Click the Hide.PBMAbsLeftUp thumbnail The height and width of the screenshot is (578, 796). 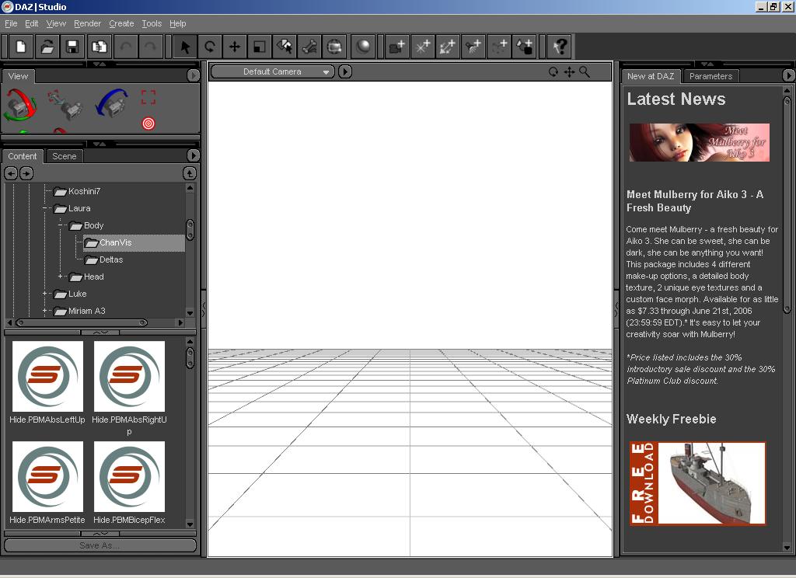[47, 376]
